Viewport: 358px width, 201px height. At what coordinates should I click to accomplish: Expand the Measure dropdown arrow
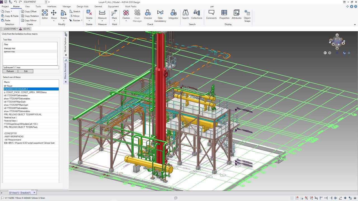point(102,21)
